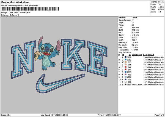This screenshot has height=117, width=165.
Task: Click thread code 1026
Action: 145,62
